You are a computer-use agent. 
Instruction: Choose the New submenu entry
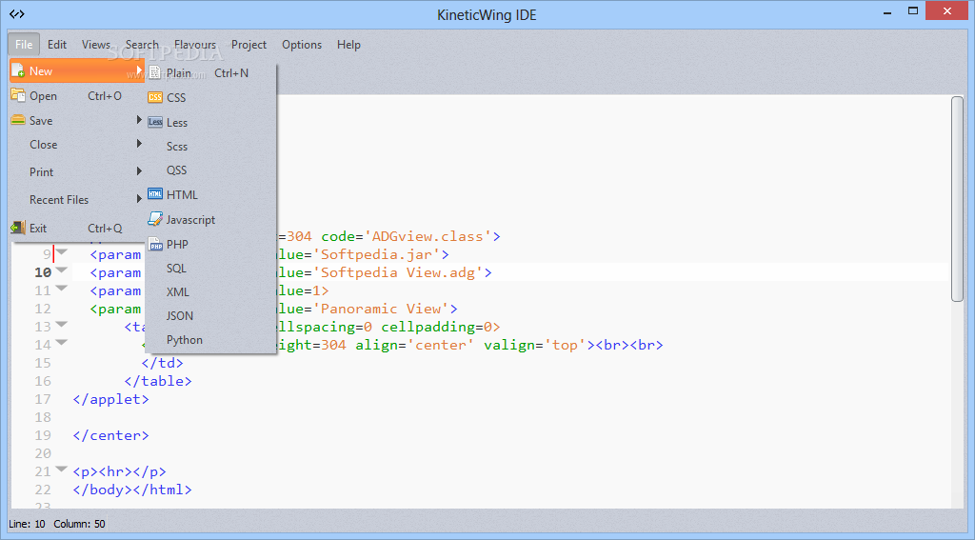point(77,70)
